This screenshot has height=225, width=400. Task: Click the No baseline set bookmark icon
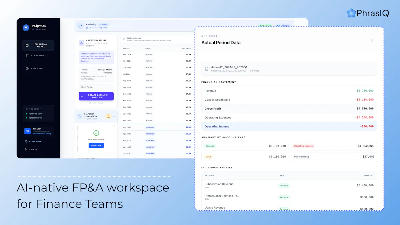(x=124, y=39)
